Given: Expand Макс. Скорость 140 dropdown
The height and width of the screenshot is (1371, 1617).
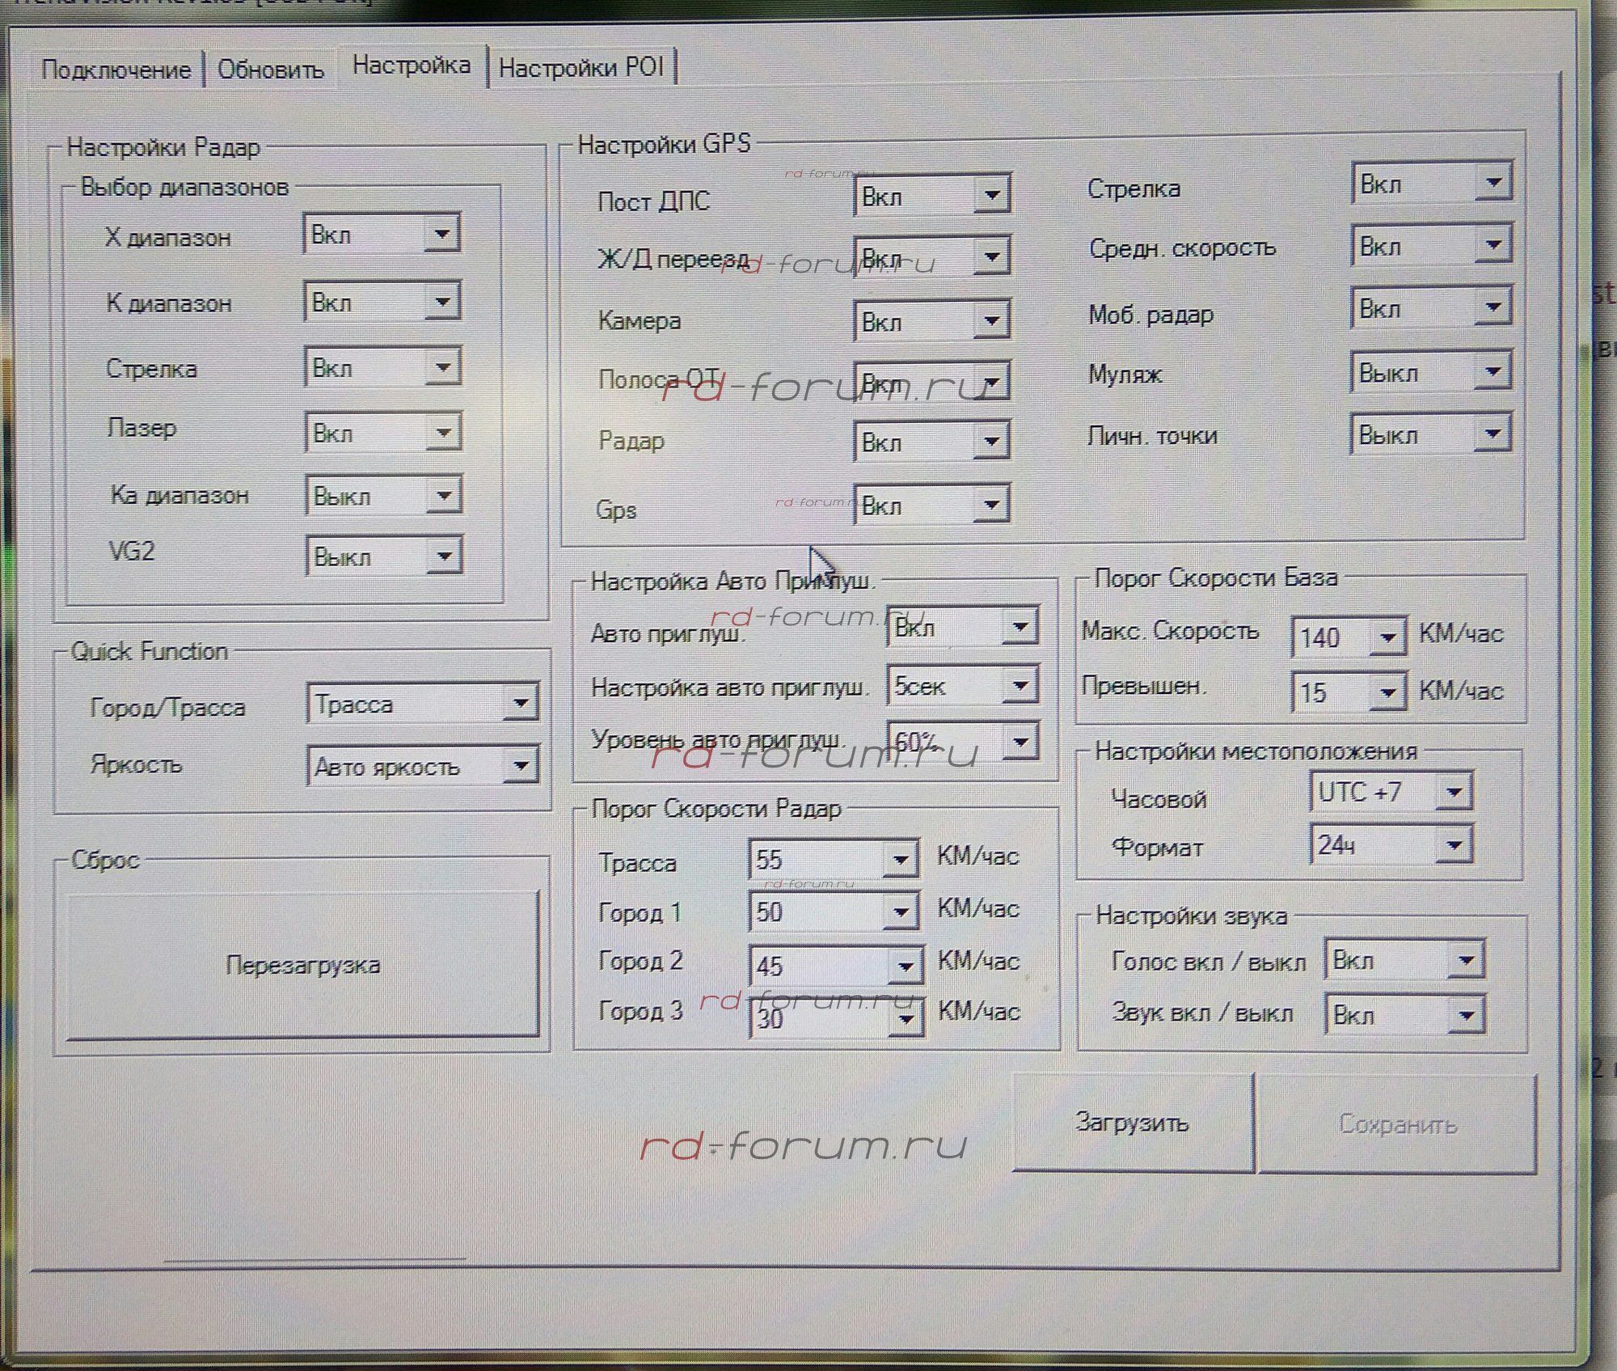Looking at the screenshot, I should pyautogui.click(x=1387, y=638).
